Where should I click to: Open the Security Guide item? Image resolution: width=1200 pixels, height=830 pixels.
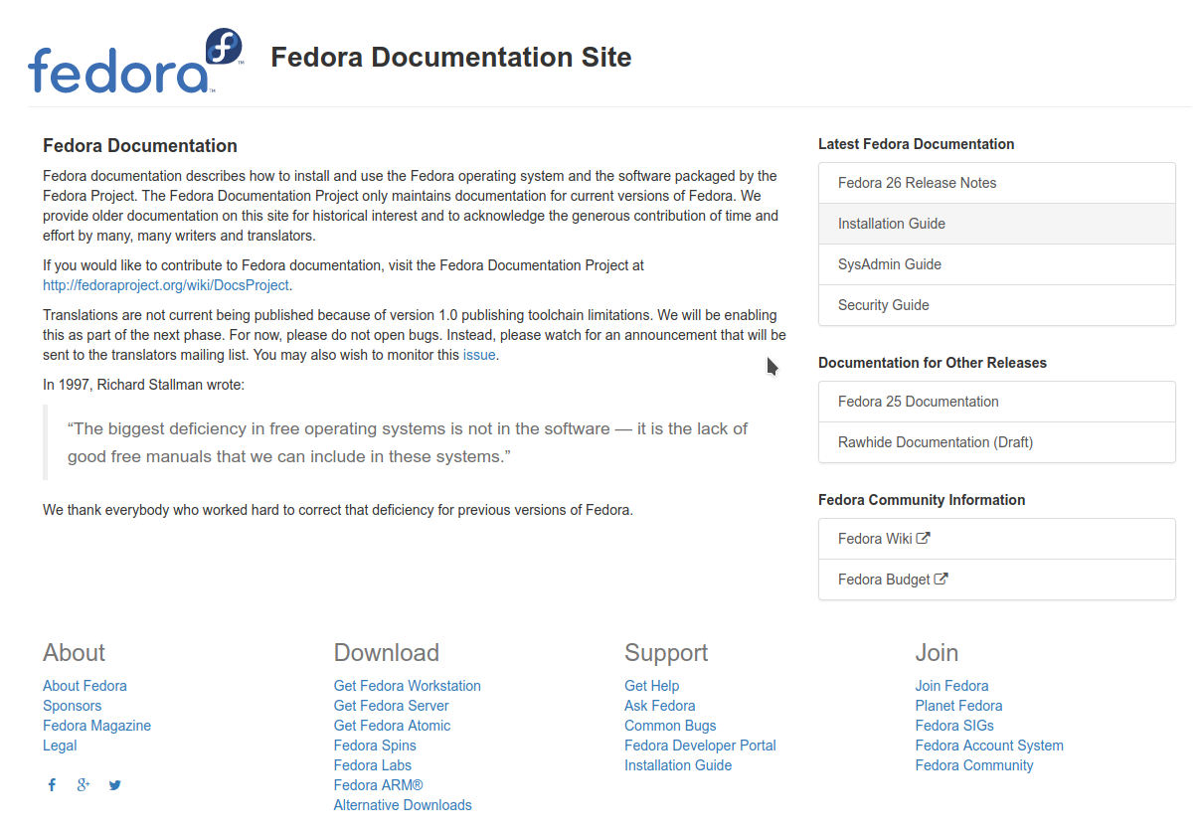pyautogui.click(x=996, y=305)
